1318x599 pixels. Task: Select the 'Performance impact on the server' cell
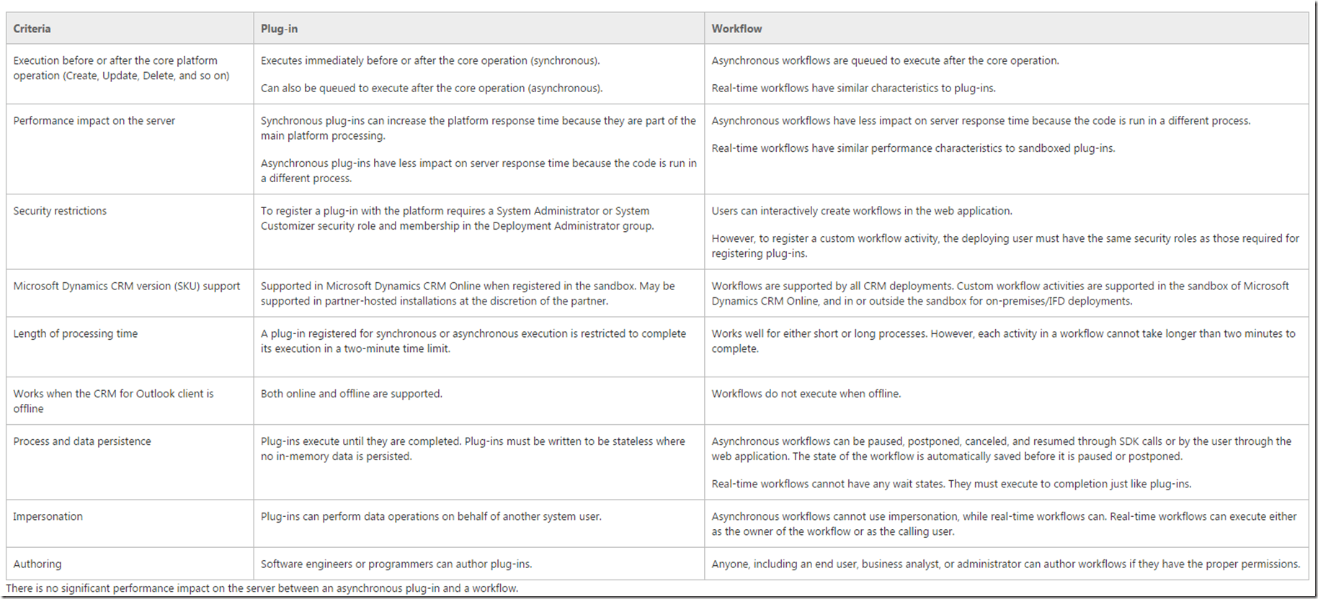point(94,121)
